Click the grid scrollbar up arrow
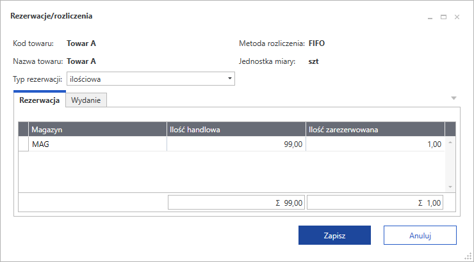The image size is (474, 262). (450, 142)
